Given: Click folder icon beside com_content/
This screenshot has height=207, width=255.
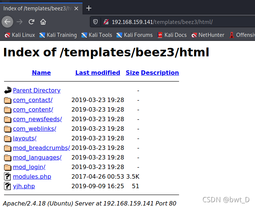Looking at the screenshot, I should pos(8,110).
